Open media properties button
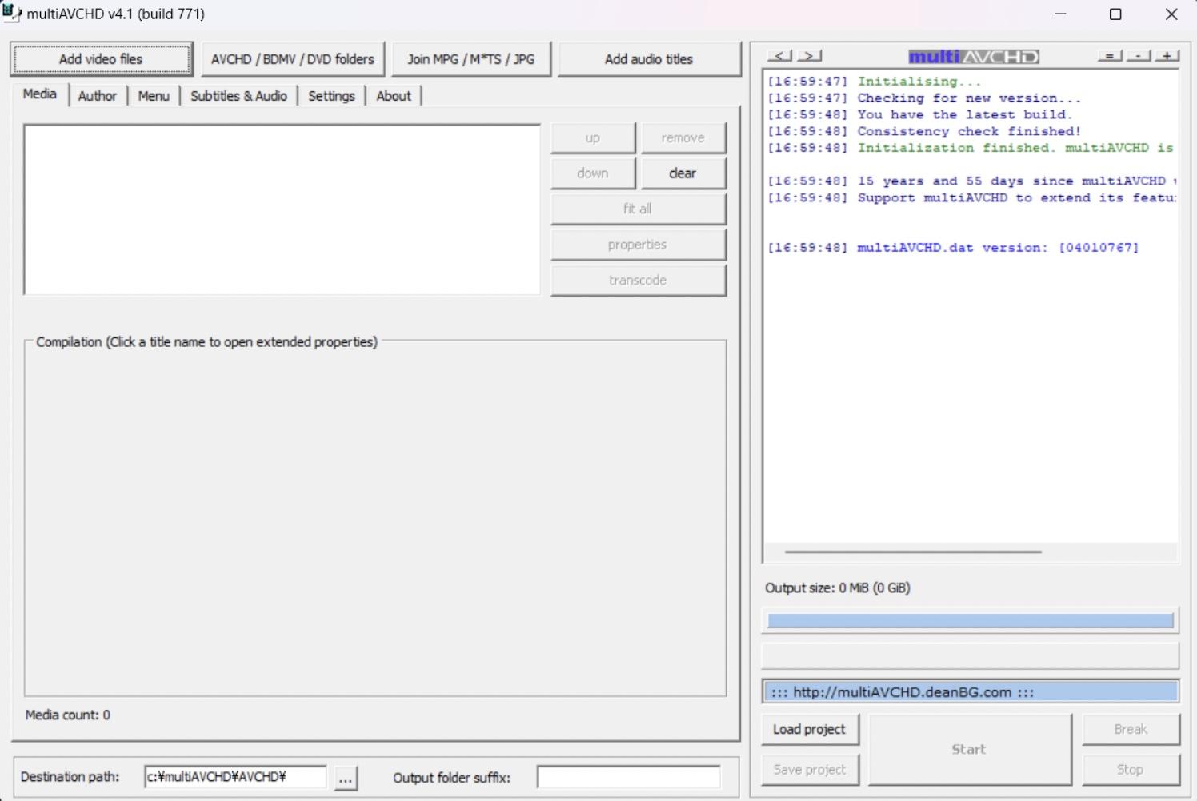The image size is (1197, 801). click(x=639, y=245)
